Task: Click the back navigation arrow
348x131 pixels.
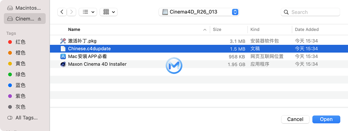Action: coord(62,12)
